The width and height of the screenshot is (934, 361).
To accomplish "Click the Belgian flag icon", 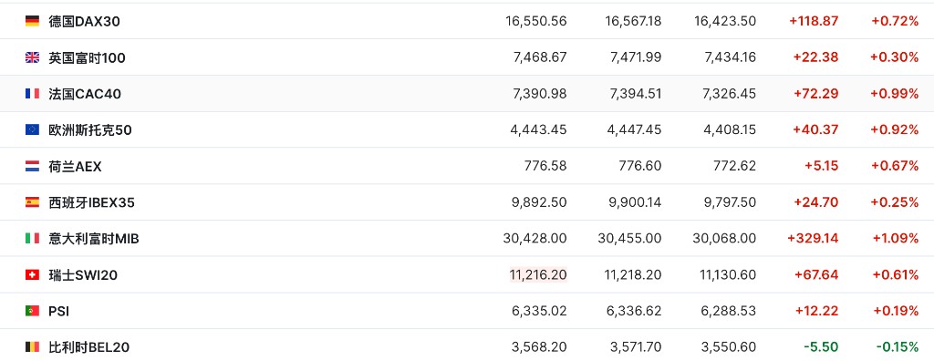I will (32, 347).
